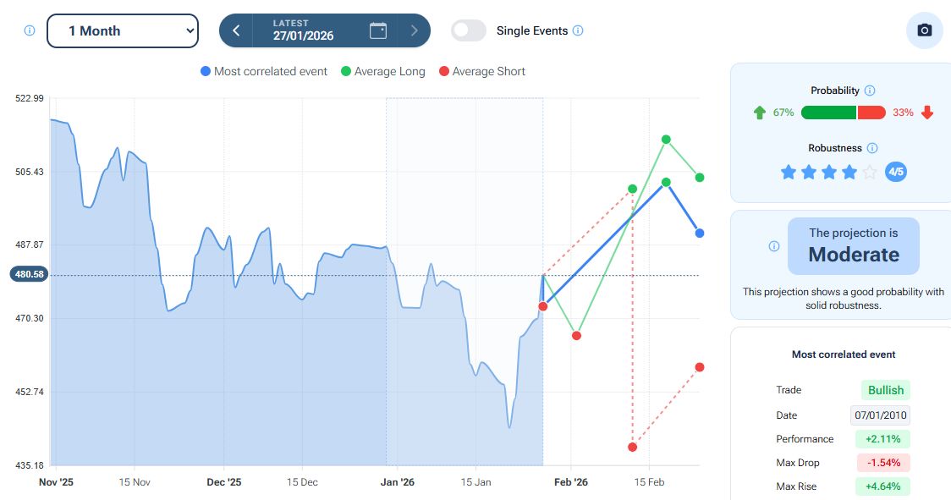Click info icon beside the projection box

point(774,246)
